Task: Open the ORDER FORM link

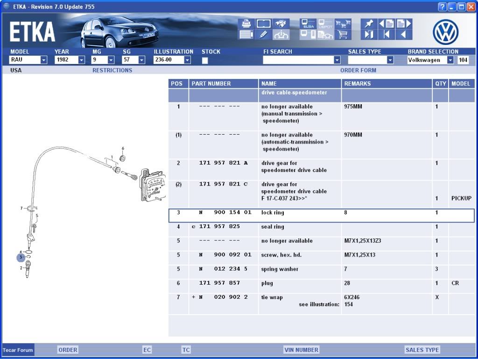Action: (358, 71)
